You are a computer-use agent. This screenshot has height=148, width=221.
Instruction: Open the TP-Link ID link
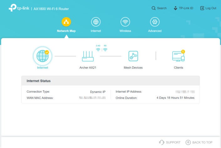[x=186, y=8]
